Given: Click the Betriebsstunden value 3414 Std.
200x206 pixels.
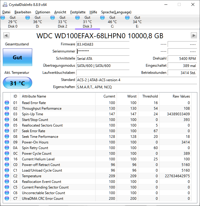Looking at the screenshot, I should pyautogui.click(x=182, y=73).
